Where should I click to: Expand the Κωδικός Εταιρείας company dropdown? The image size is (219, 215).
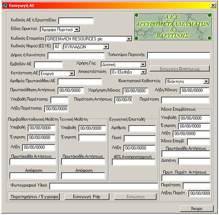(x=129, y=39)
